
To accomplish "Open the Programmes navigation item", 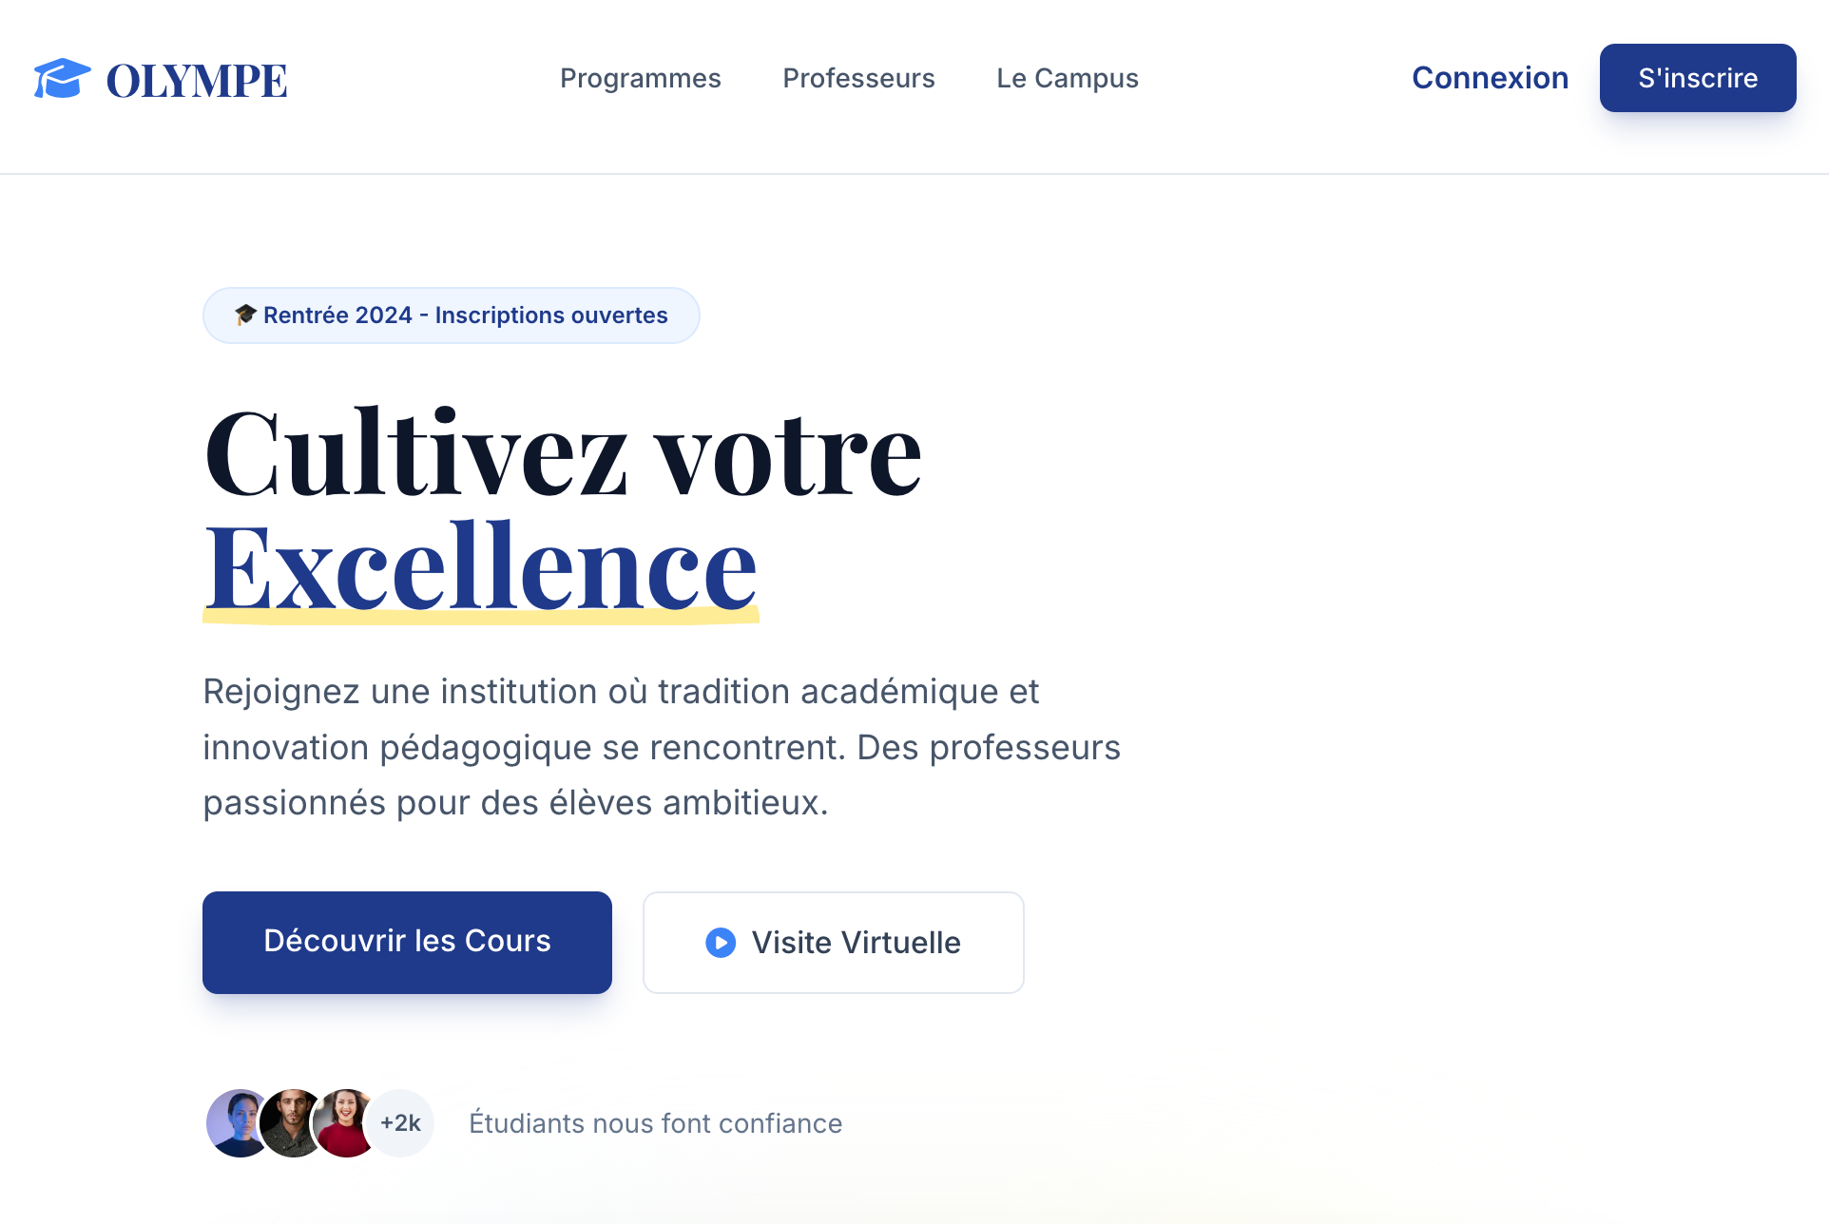I will (x=641, y=79).
